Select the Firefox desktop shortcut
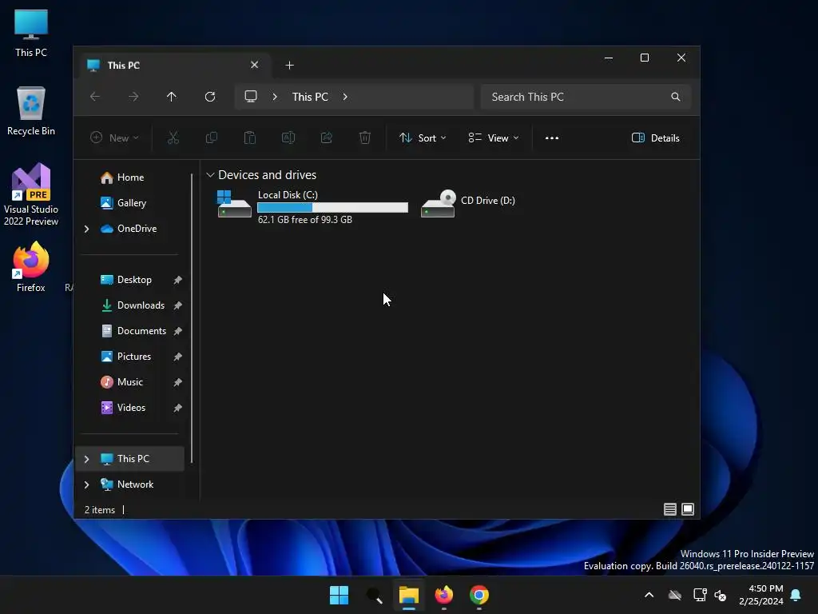 (x=31, y=267)
